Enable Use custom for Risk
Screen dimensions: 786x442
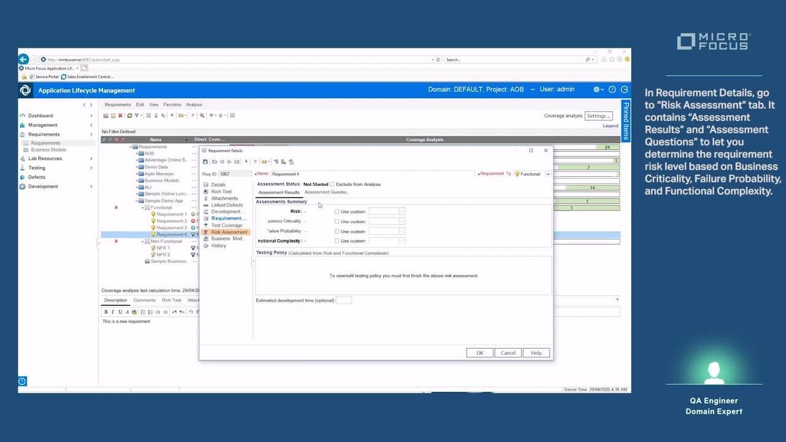tap(337, 212)
